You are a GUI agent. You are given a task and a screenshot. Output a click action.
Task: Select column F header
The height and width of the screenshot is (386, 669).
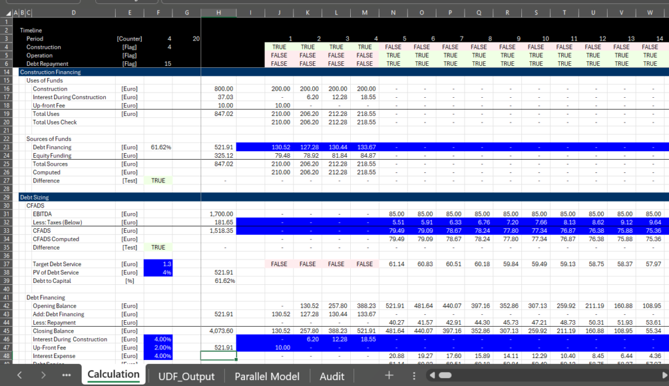click(x=158, y=13)
